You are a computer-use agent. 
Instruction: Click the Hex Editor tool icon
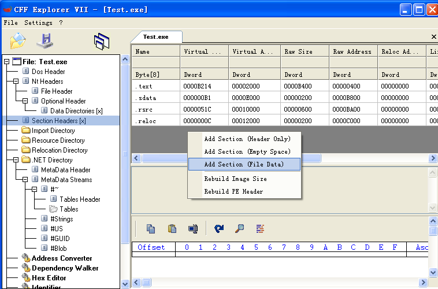(26, 277)
